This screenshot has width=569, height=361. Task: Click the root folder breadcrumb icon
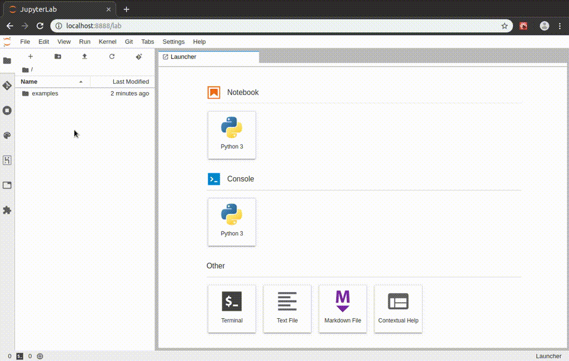click(x=25, y=69)
